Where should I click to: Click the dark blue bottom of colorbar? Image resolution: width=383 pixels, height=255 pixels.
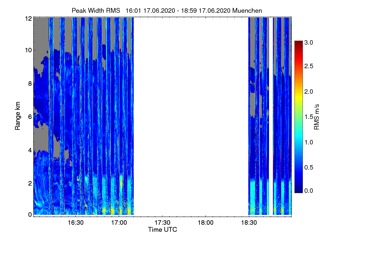(298, 191)
